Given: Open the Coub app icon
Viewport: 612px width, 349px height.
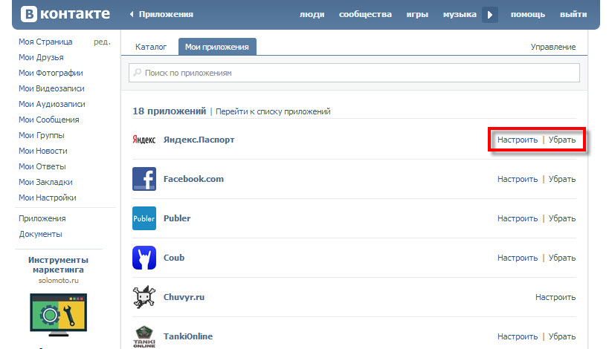Looking at the screenshot, I should [144, 258].
